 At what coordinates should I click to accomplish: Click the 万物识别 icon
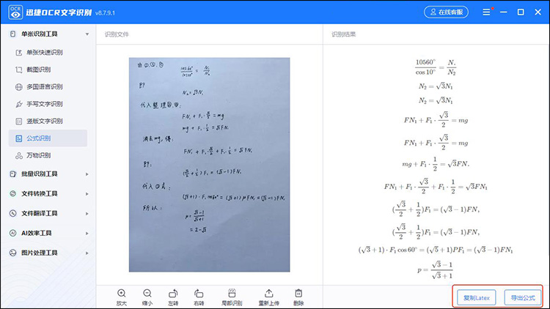tap(19, 155)
